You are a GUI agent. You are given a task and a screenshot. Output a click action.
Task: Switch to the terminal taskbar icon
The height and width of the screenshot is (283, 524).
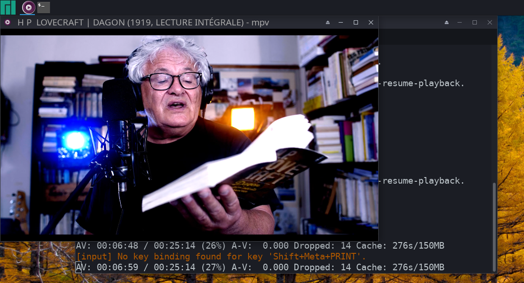click(x=43, y=7)
